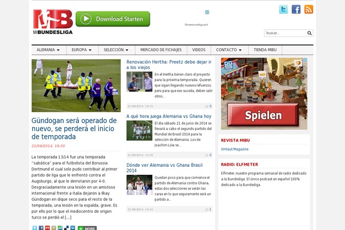Click the ad info icon near Browsersafeguard
The width and height of the screenshot is (345, 230).
click(x=207, y=12)
